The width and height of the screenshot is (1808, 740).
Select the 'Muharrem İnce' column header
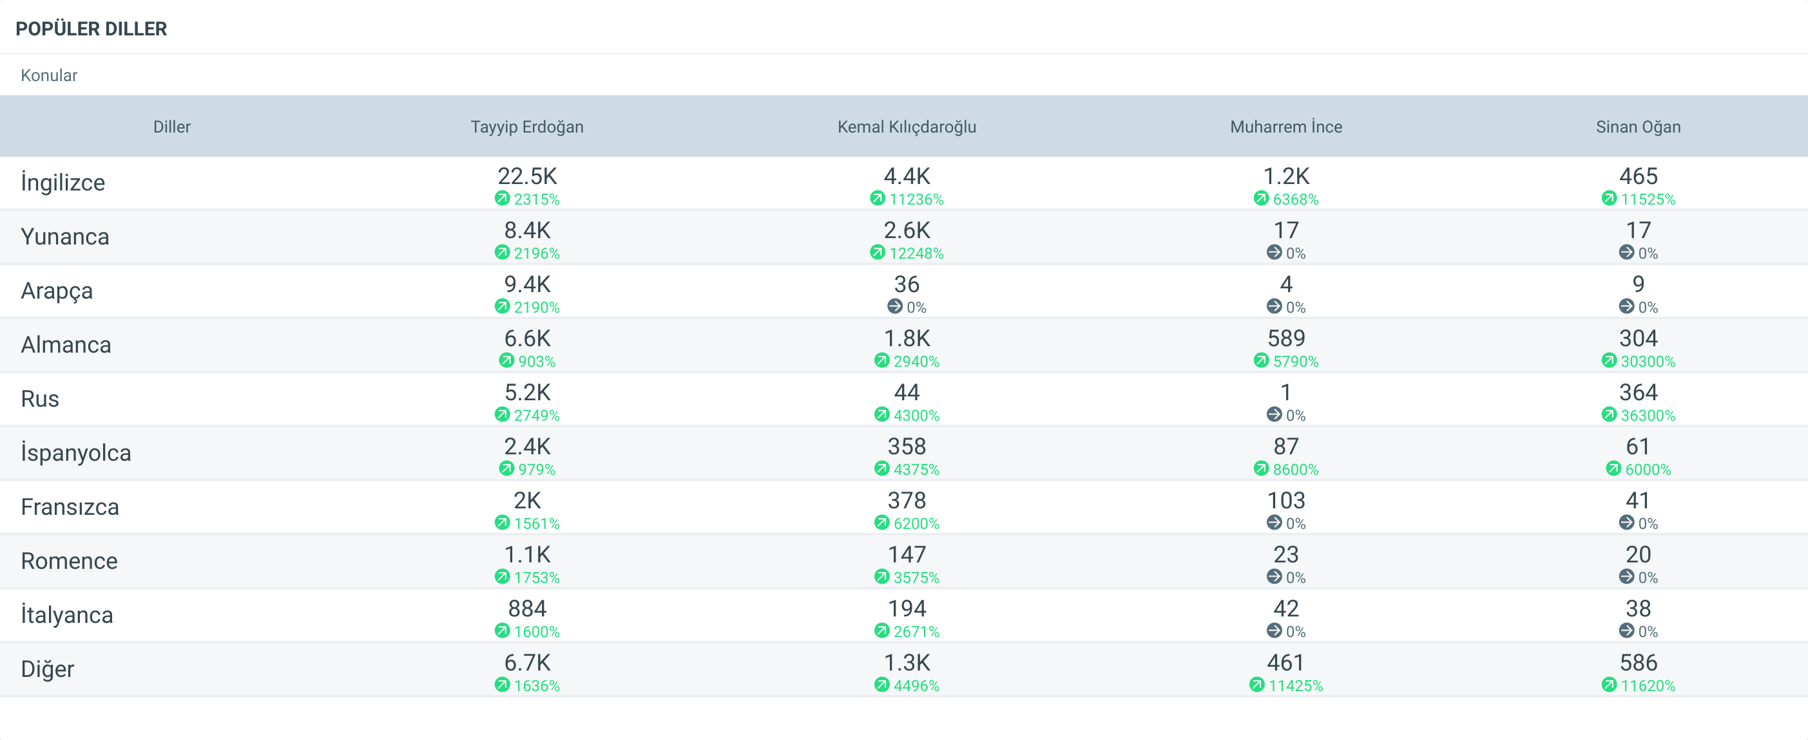pyautogui.click(x=1286, y=127)
